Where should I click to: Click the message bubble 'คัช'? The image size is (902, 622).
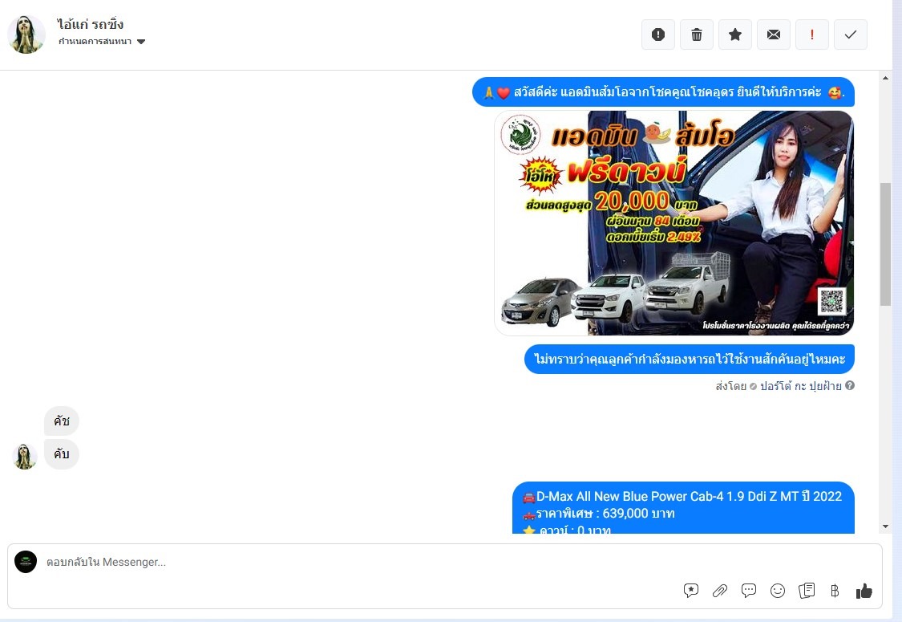pyautogui.click(x=62, y=421)
